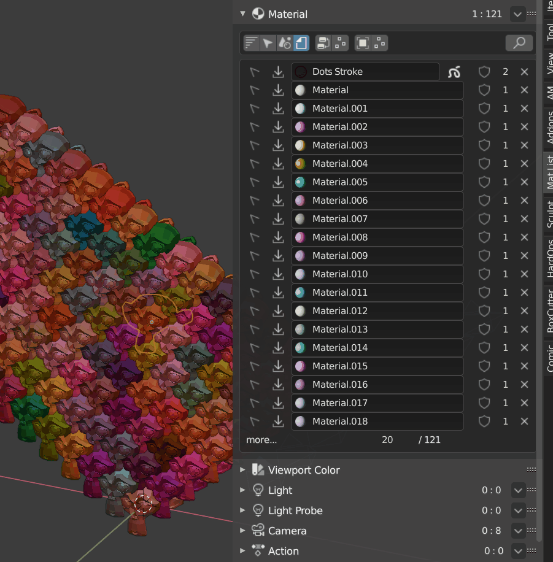Click the assign download-arrow icon for Material.013

point(278,329)
